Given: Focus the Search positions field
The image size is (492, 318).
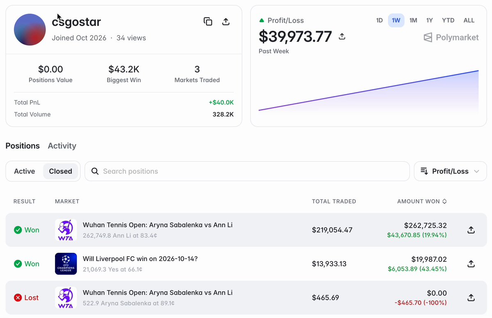Looking at the screenshot, I should pos(247,171).
